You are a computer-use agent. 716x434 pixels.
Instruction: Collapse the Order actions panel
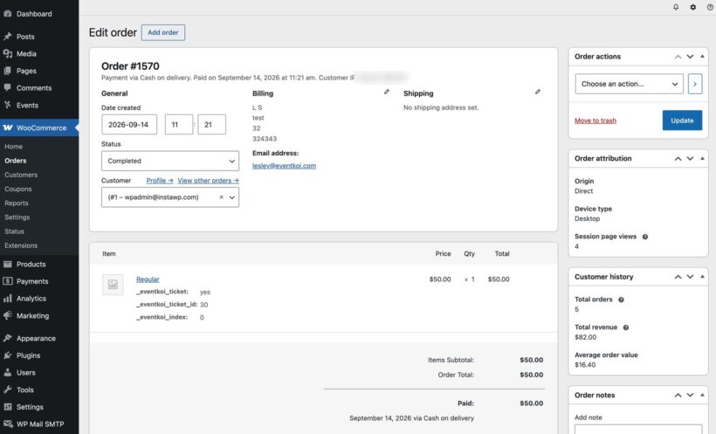[702, 57]
